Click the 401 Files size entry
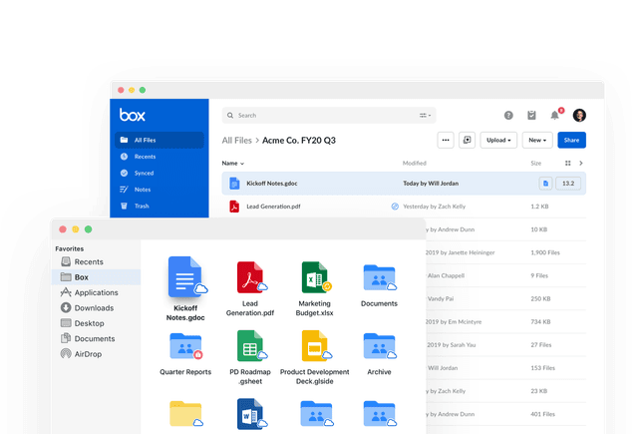 [542, 414]
